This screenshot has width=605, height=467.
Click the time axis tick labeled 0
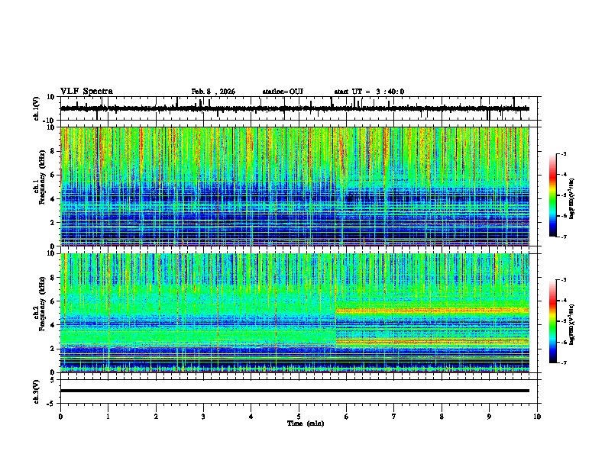[60, 417]
